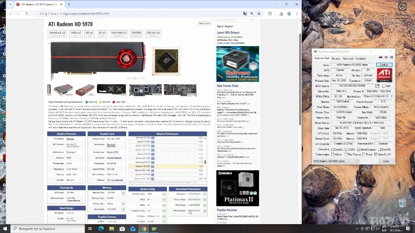The image size is (415, 233).
Task: Open the AMD Radeon HD 5900 Series dropdown
Action: [336, 161]
